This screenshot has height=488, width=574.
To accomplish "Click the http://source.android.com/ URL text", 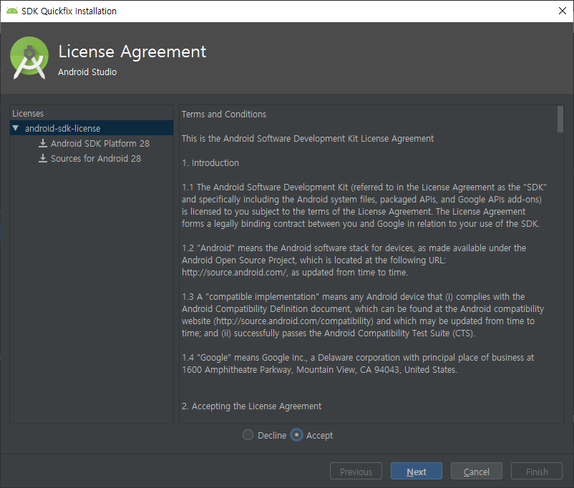I will pos(235,273).
